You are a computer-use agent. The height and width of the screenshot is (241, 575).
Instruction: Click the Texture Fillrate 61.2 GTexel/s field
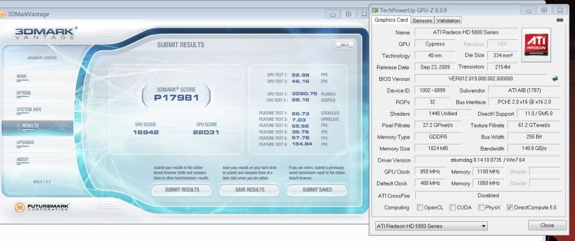pyautogui.click(x=534, y=125)
